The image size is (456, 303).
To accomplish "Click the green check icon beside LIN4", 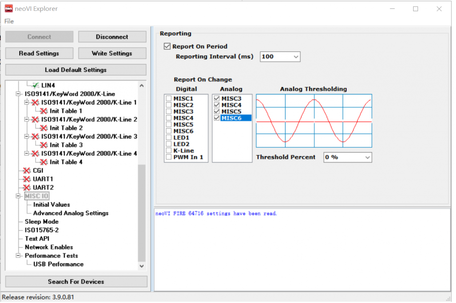I will click(36, 85).
